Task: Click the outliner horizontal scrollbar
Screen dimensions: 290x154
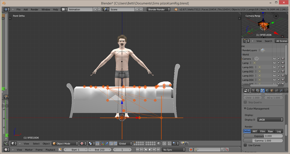Action: 264,85
